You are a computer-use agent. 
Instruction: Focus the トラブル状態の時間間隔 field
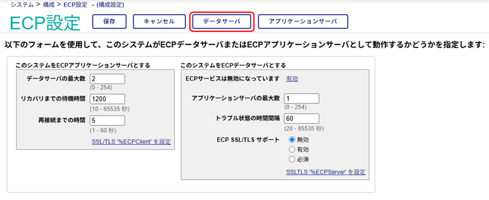[x=301, y=119]
